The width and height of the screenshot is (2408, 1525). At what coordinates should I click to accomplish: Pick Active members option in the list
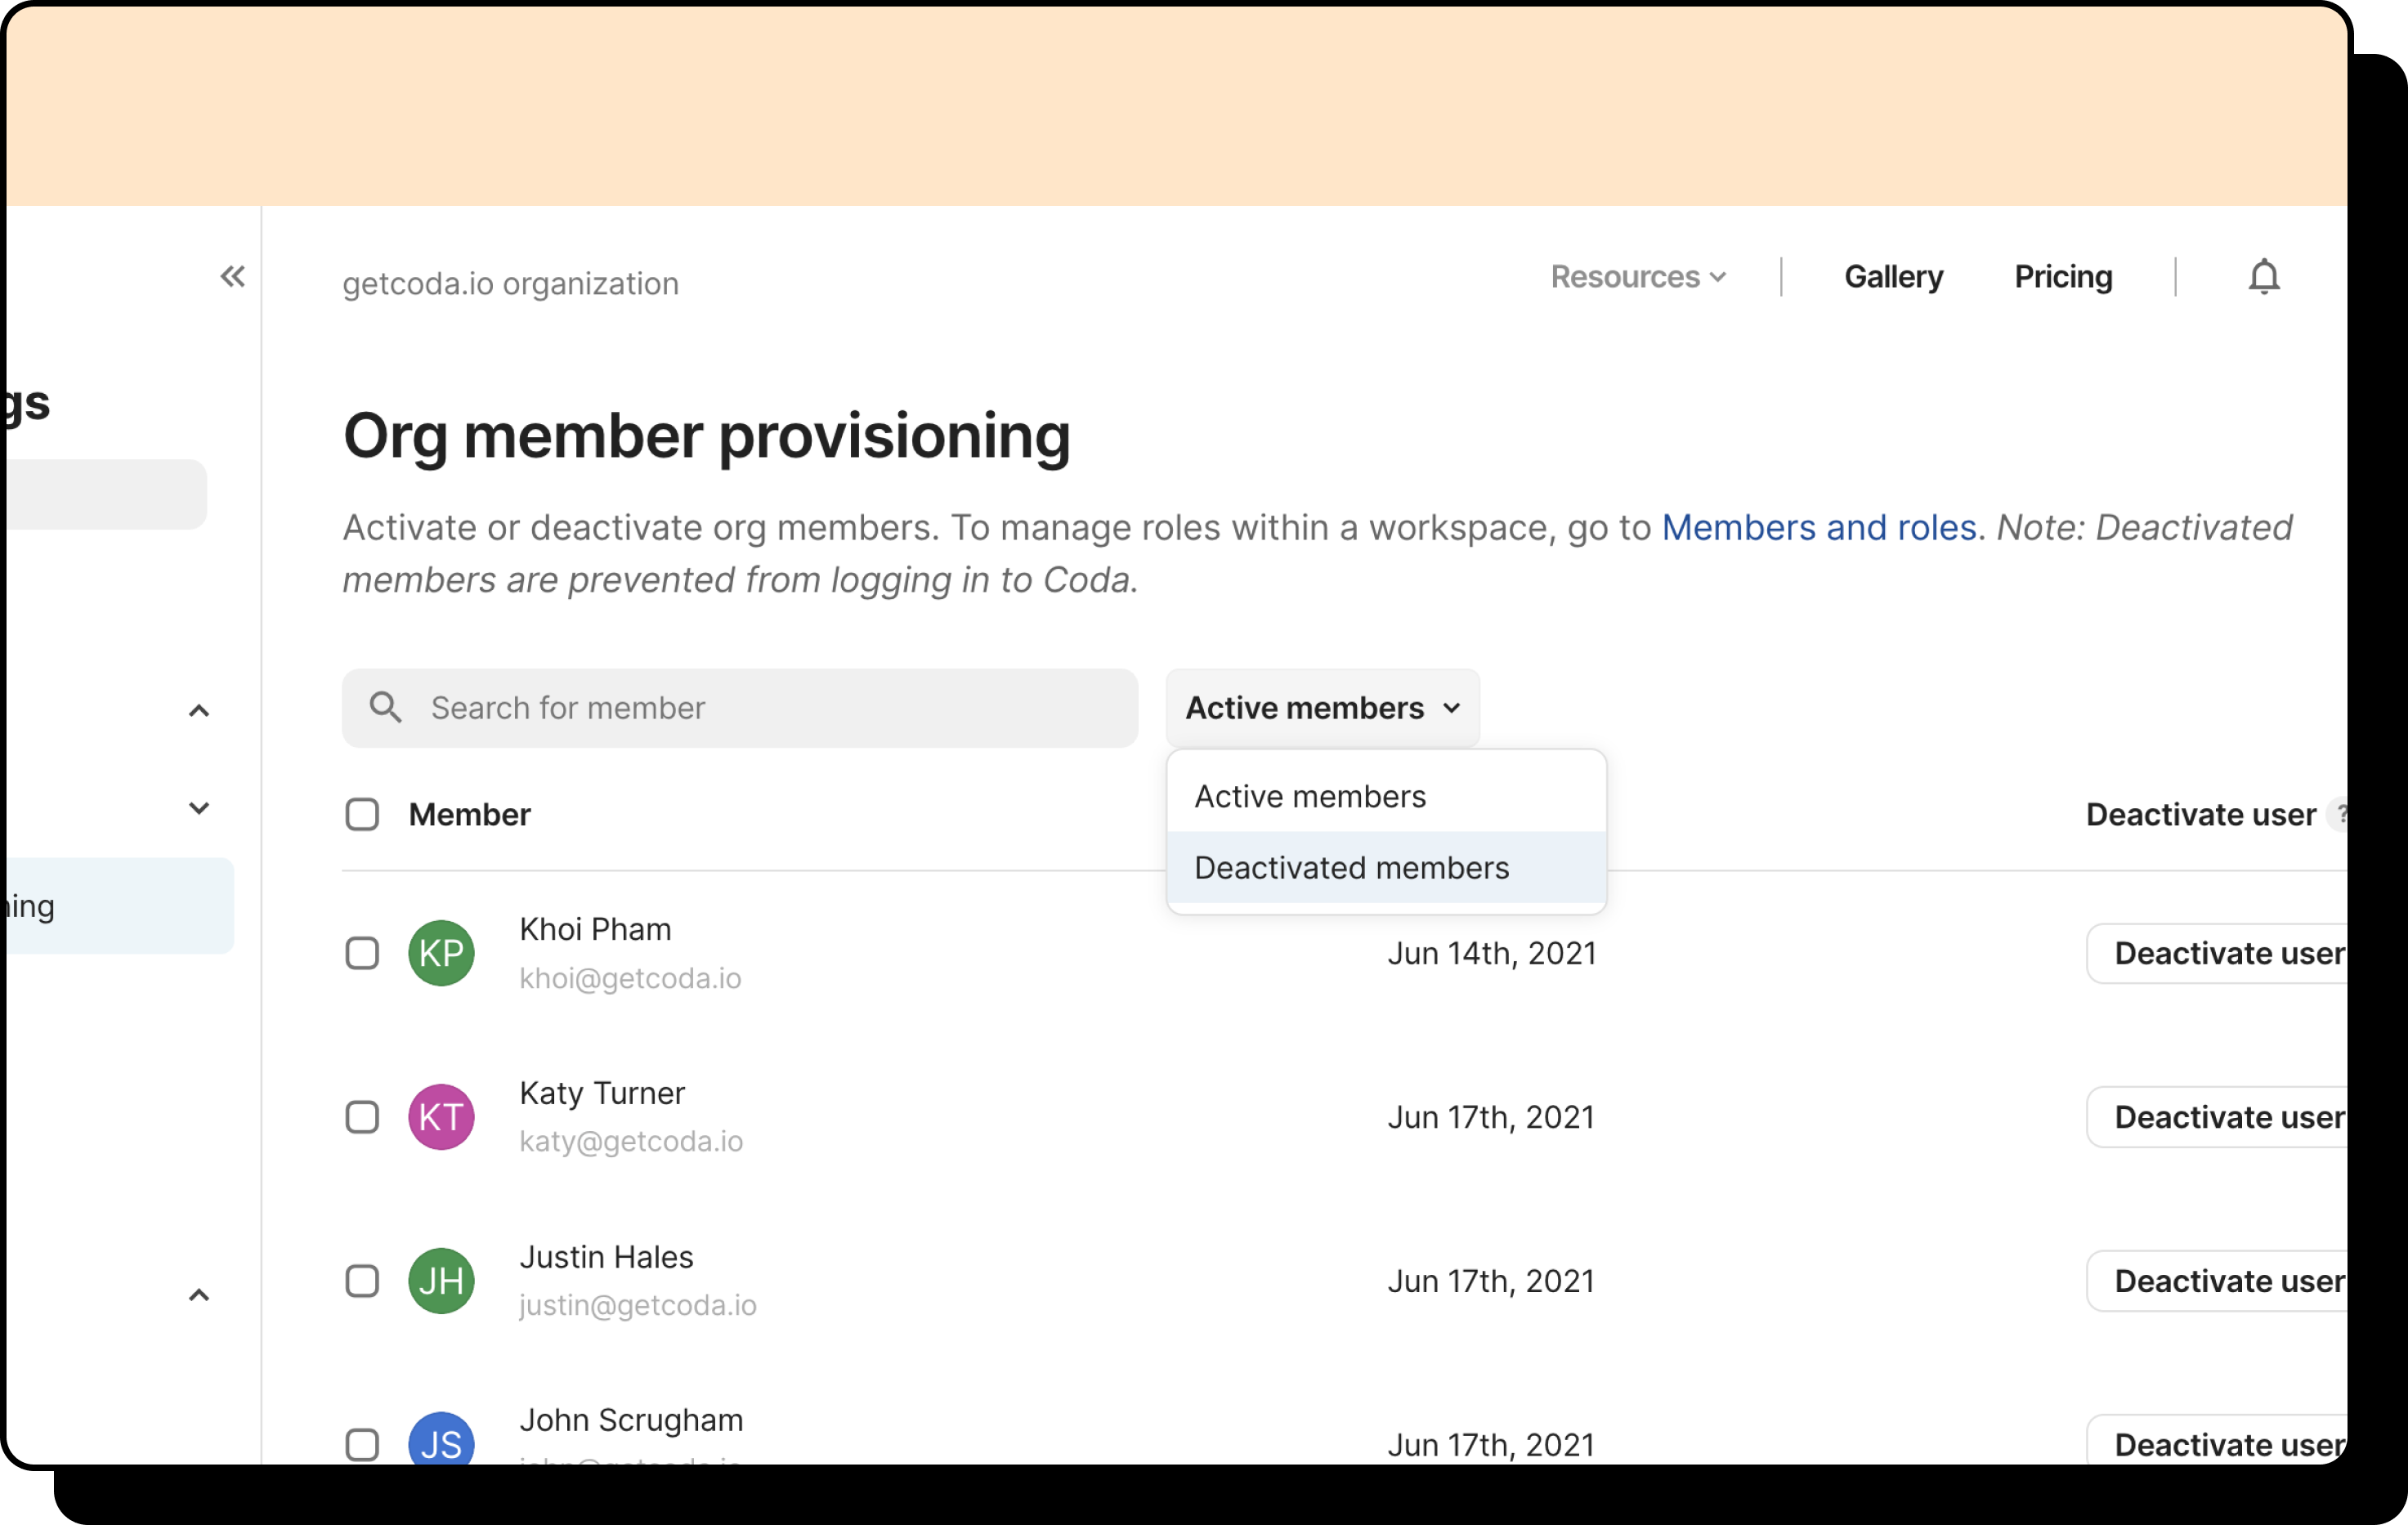[1310, 797]
